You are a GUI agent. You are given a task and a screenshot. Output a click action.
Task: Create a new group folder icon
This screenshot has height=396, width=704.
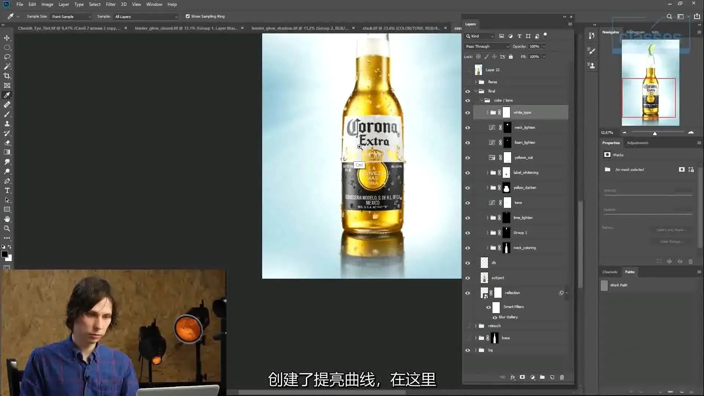click(542, 377)
